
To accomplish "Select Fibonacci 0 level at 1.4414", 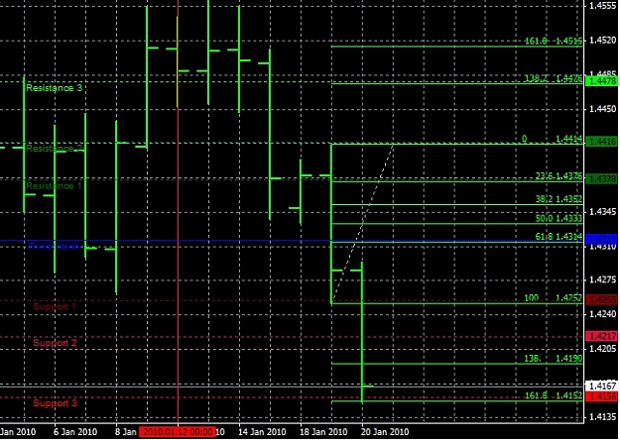I will [552, 139].
